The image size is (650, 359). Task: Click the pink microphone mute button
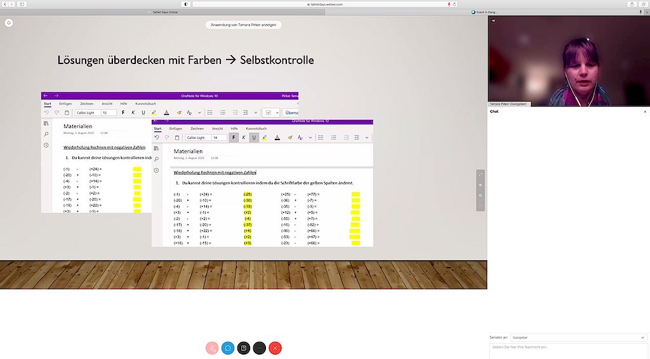(212, 348)
